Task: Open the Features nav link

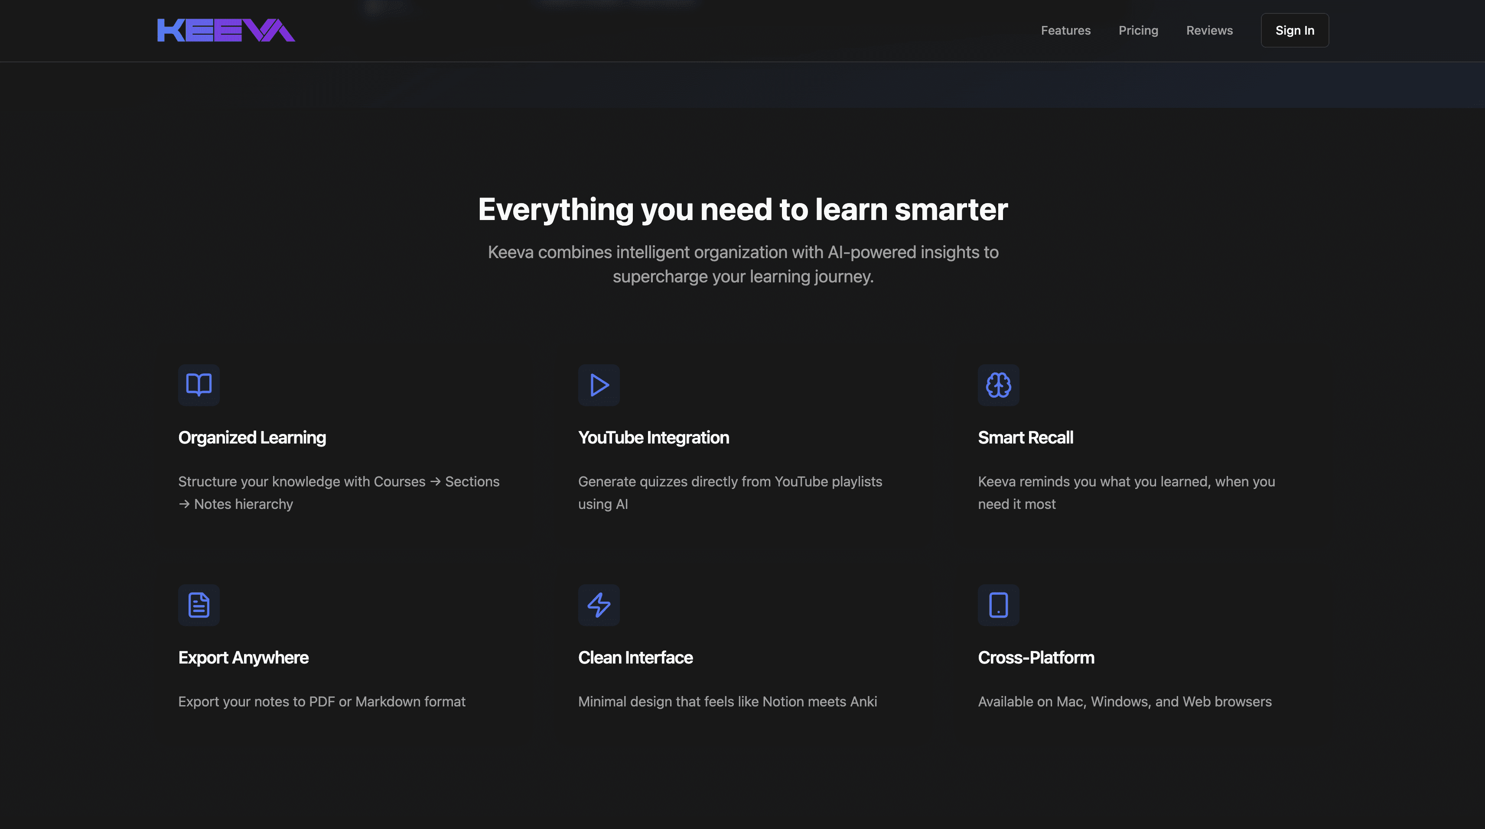Action: click(x=1065, y=30)
